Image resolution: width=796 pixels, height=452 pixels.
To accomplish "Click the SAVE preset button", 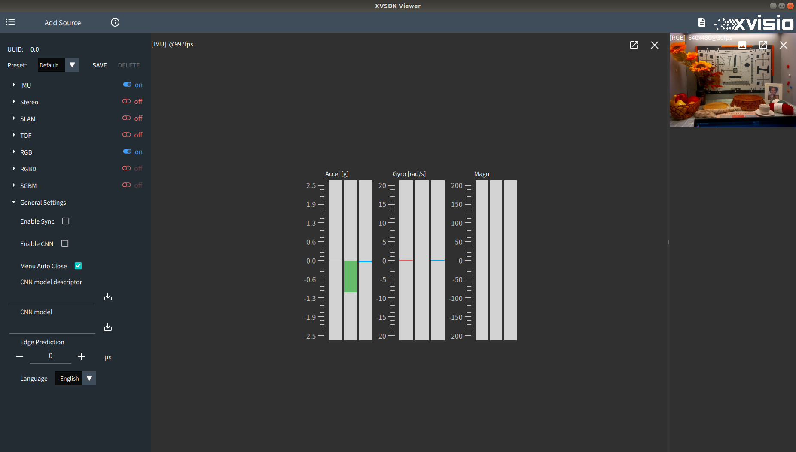I will pyautogui.click(x=100, y=65).
